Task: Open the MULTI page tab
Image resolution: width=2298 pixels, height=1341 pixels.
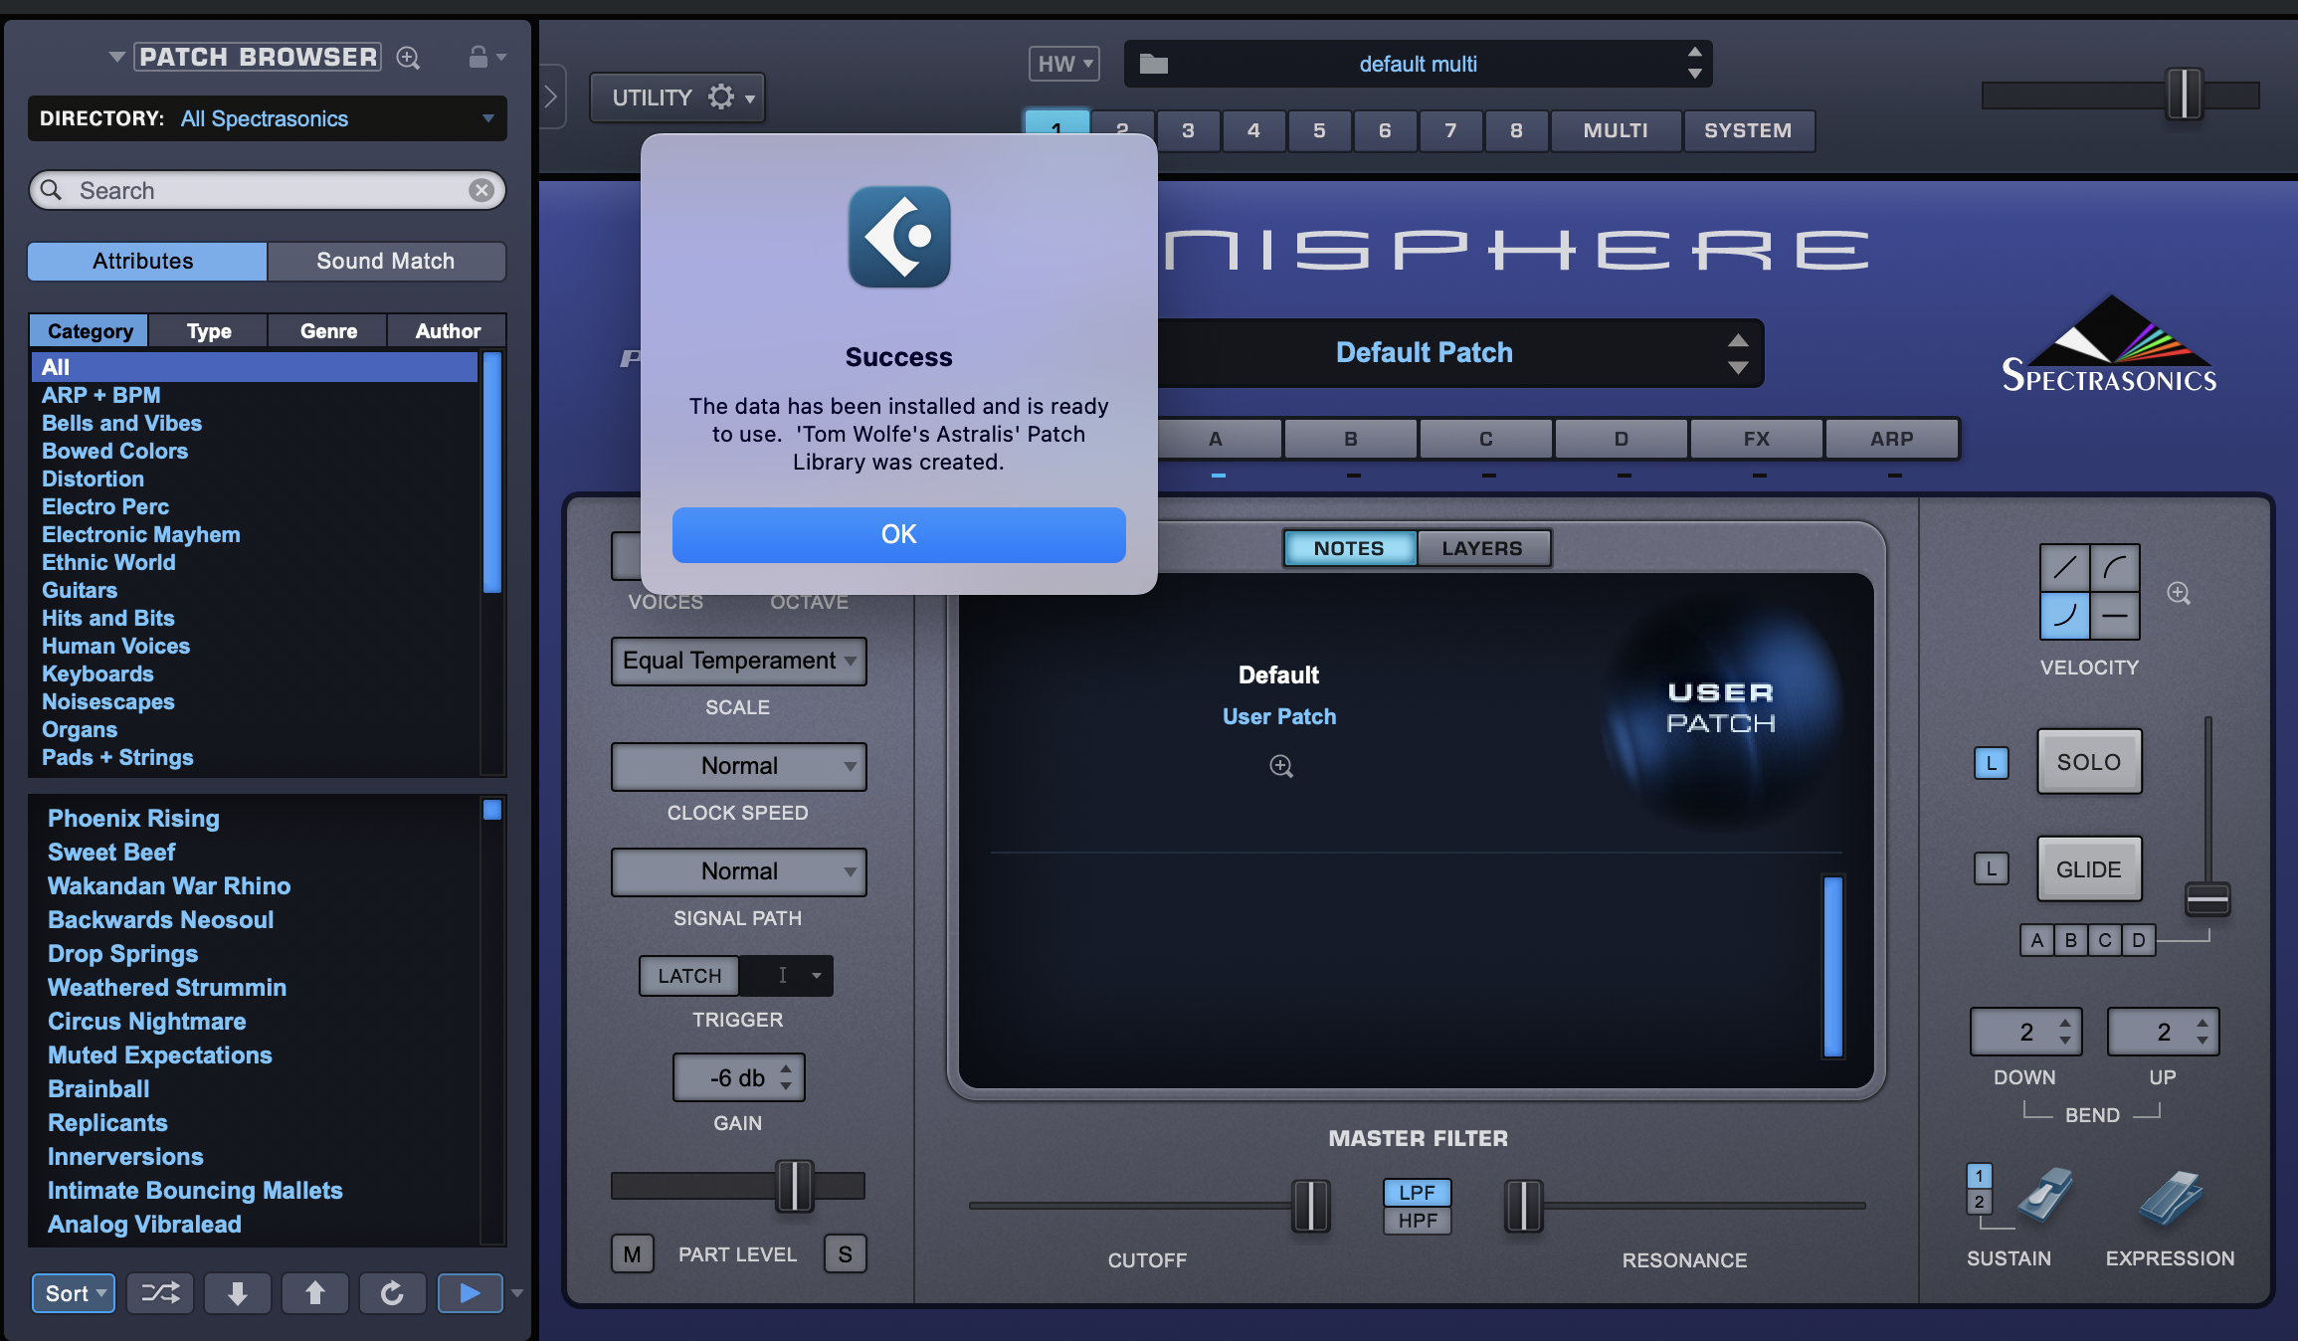Action: (1616, 130)
